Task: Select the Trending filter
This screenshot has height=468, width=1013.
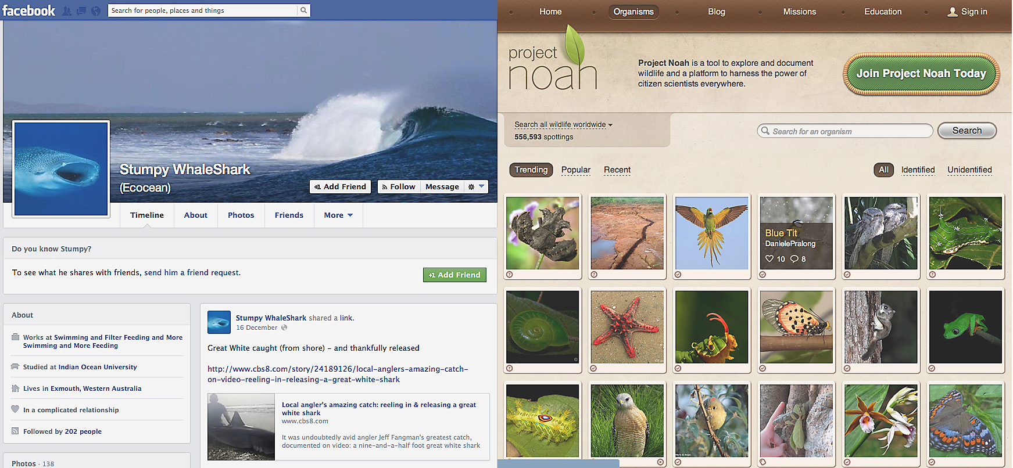Action: 531,170
